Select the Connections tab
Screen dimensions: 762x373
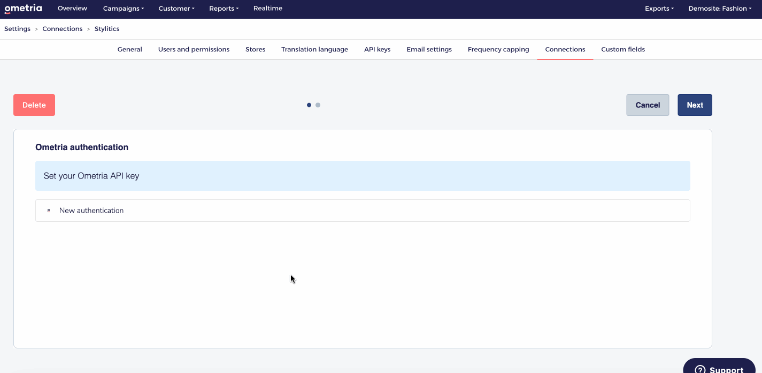[x=565, y=49]
